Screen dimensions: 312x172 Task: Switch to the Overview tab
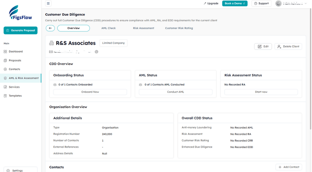pyautogui.click(x=73, y=28)
